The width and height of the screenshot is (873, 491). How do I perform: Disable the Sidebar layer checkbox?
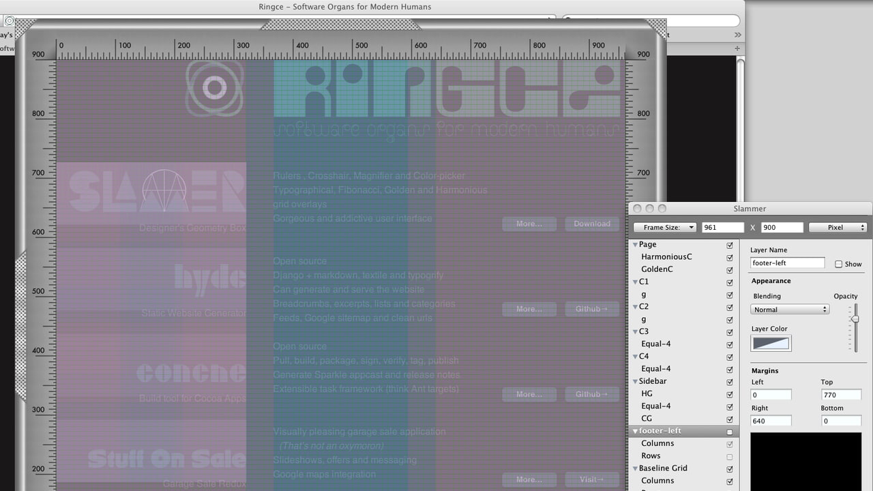click(730, 382)
